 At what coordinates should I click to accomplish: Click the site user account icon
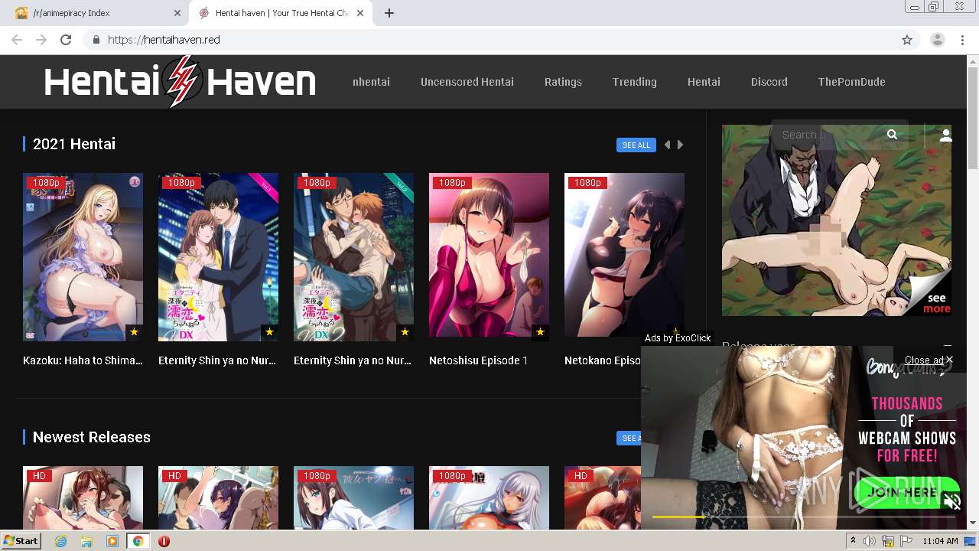point(946,135)
